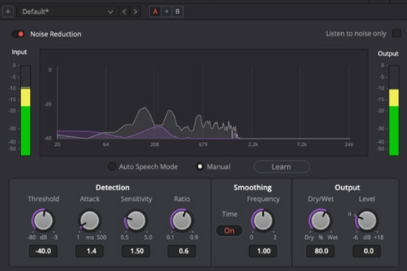Go to the previous preset arrow
407x271 pixels.
coord(124,12)
